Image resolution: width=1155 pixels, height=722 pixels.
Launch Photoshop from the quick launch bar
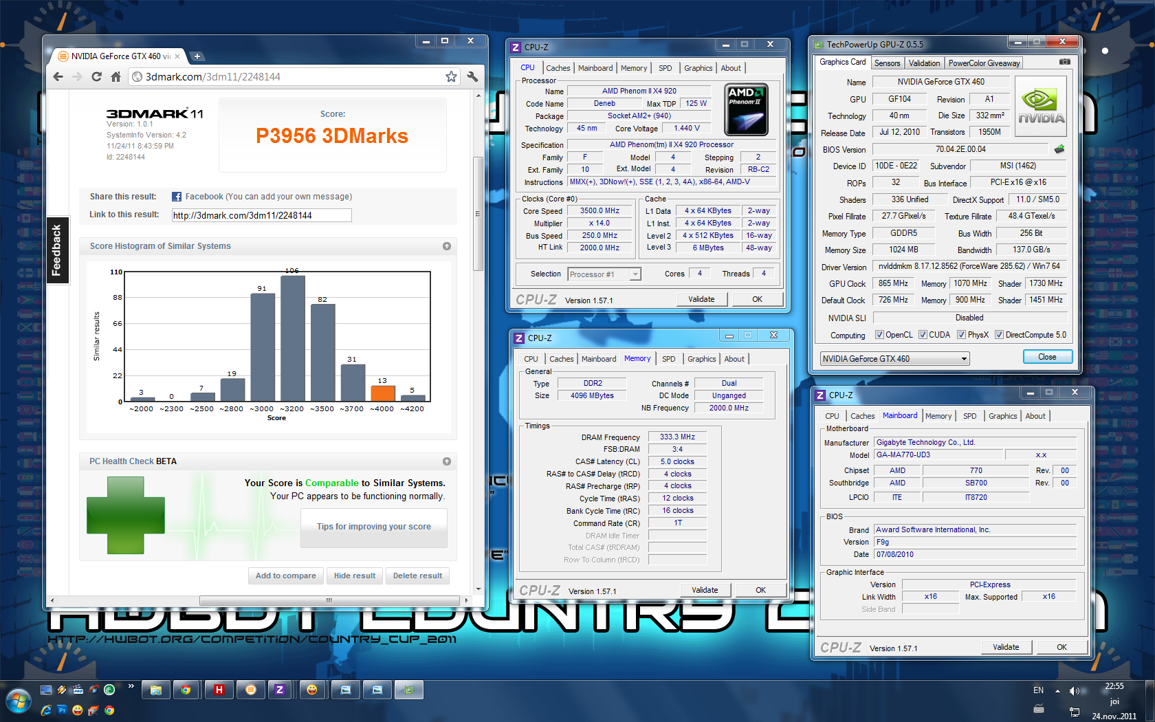pyautogui.click(x=62, y=710)
